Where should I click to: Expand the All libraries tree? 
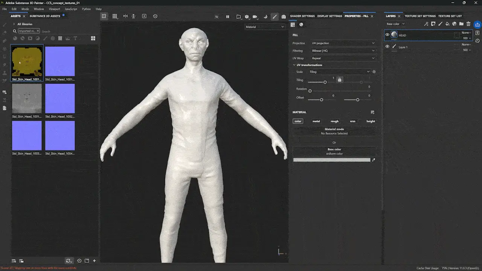click(14, 24)
